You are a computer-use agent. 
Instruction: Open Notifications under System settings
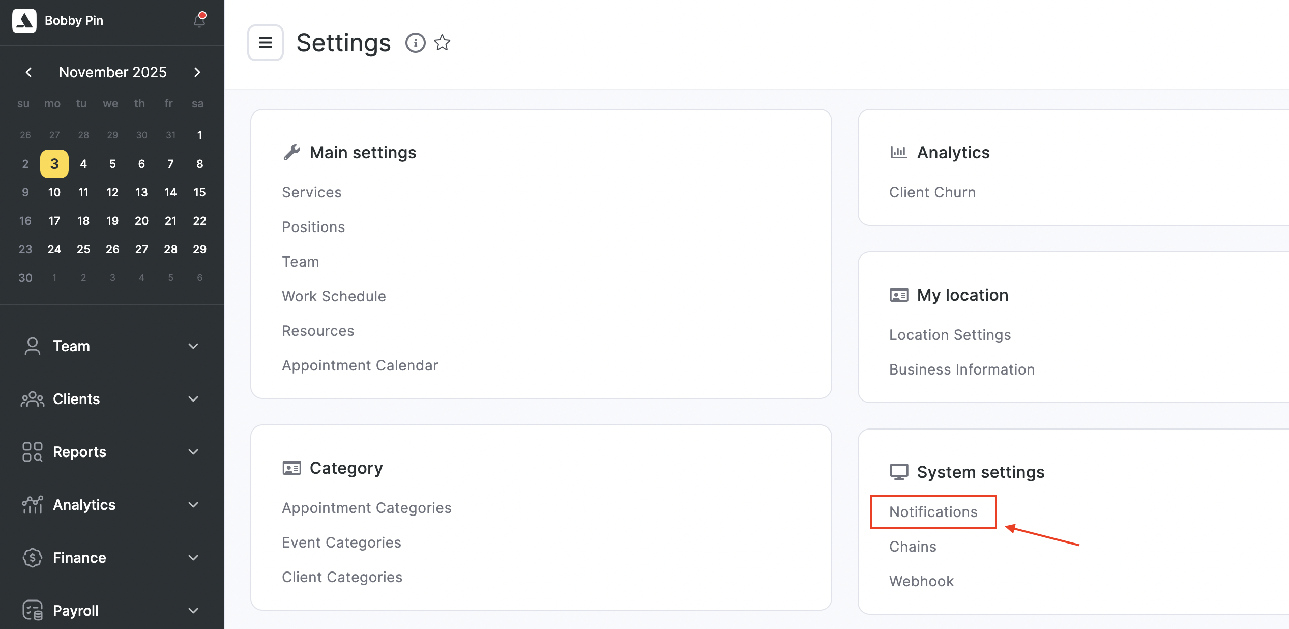click(933, 512)
